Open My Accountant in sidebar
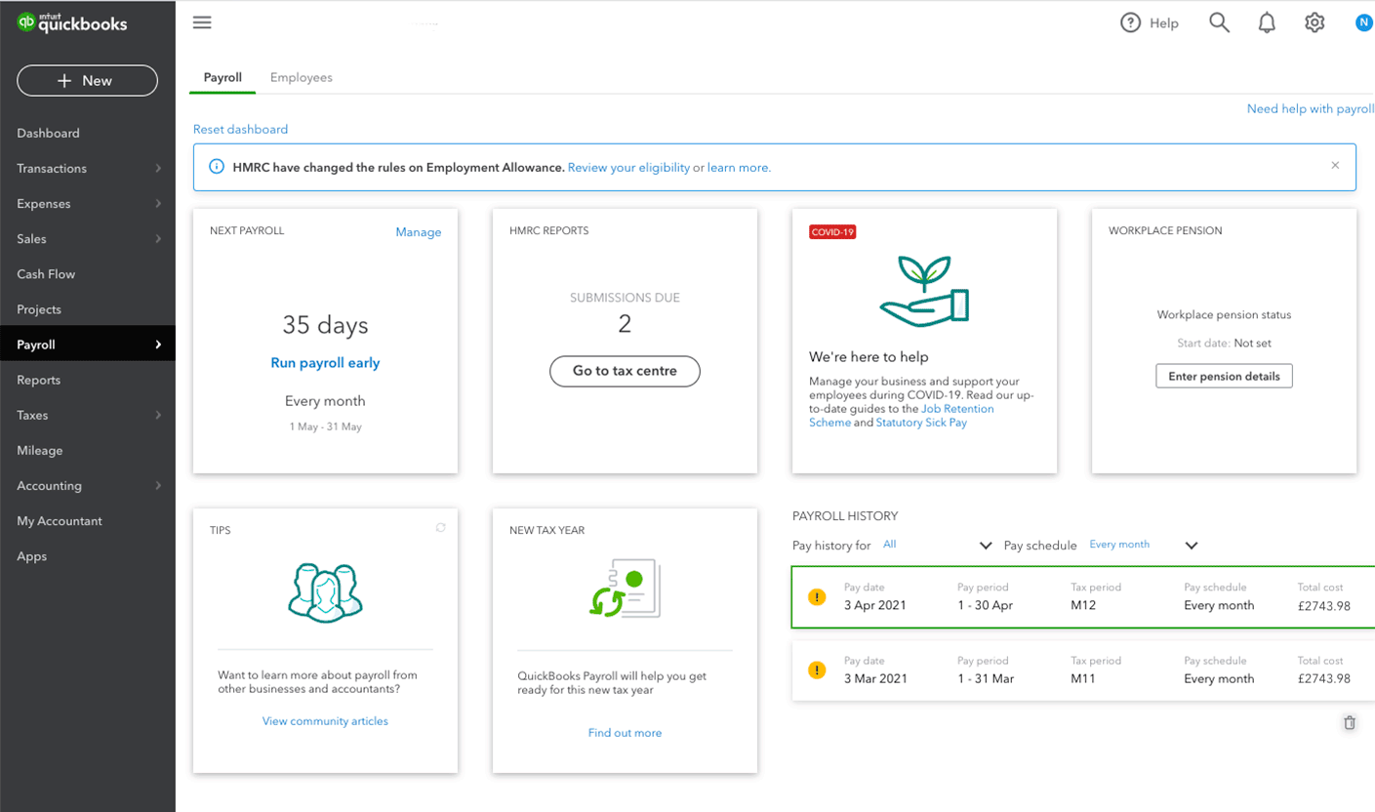This screenshot has width=1375, height=812. (x=60, y=521)
